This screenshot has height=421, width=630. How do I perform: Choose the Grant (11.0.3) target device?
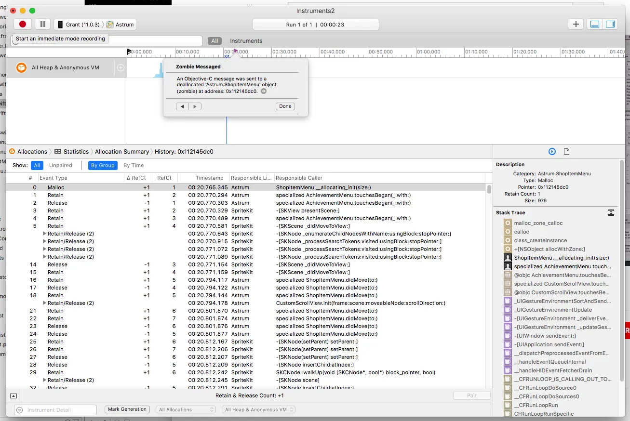point(79,25)
